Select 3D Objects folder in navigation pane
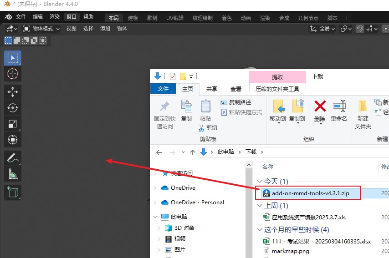 click(x=184, y=228)
